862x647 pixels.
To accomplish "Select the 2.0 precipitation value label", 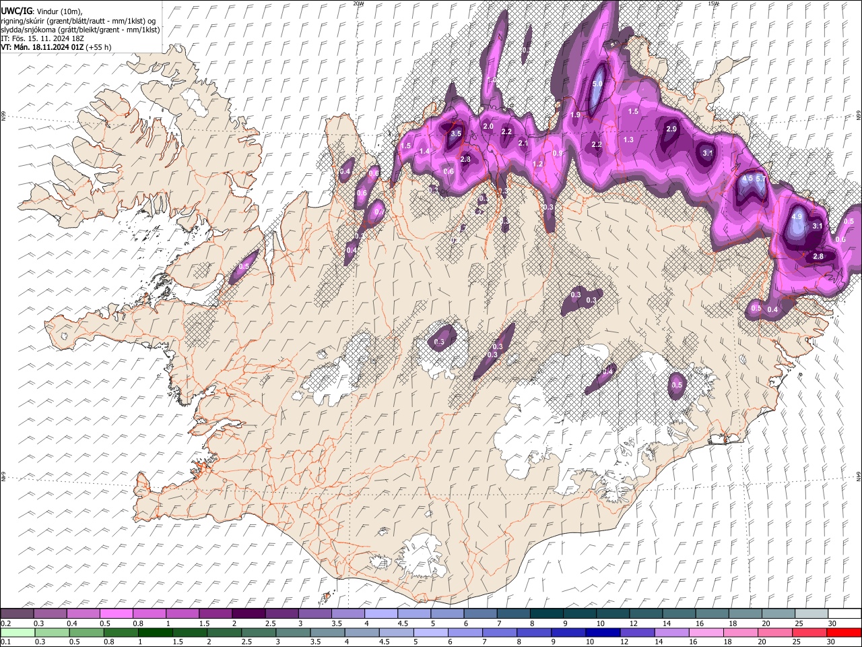I will point(488,127).
